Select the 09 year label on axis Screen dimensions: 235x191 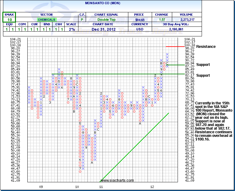coord(41,187)
